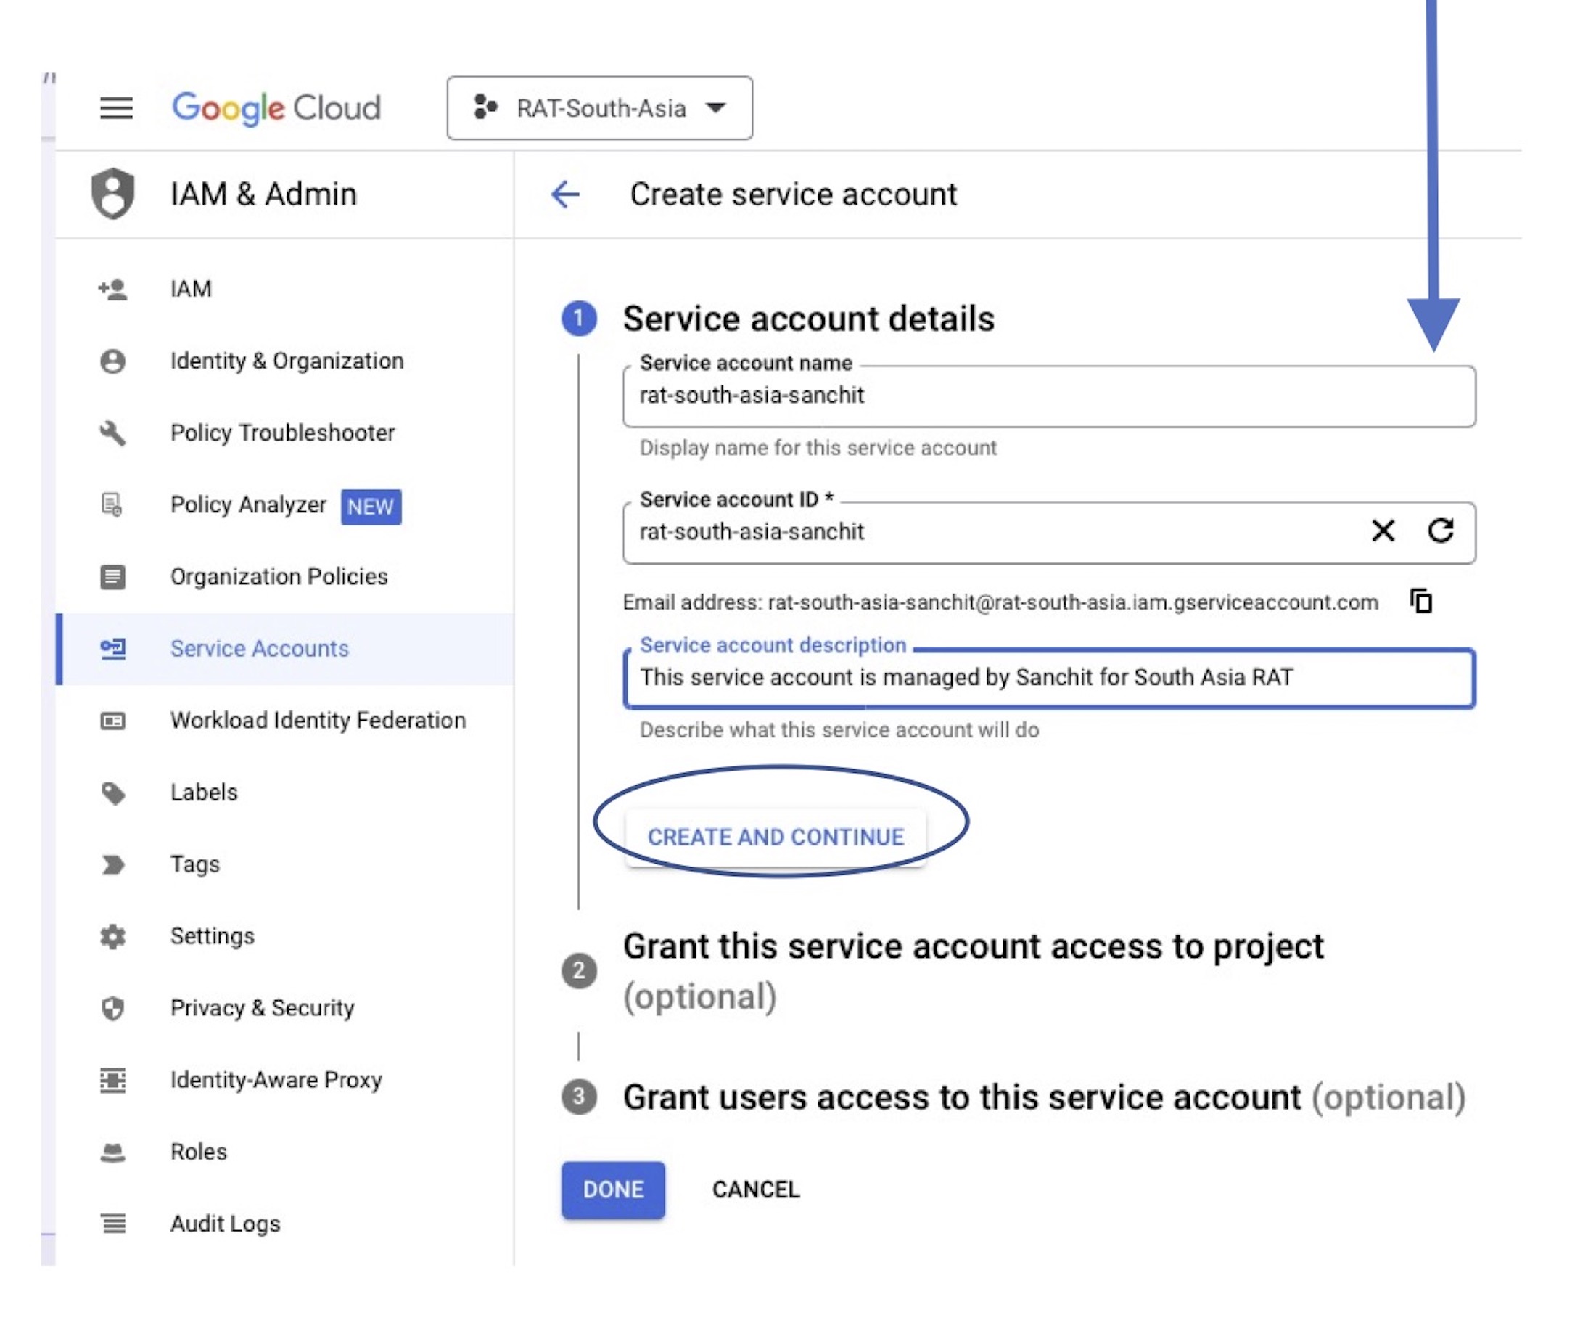
Task: Click 'Describe what this service account will do' hint
Action: tap(839, 731)
